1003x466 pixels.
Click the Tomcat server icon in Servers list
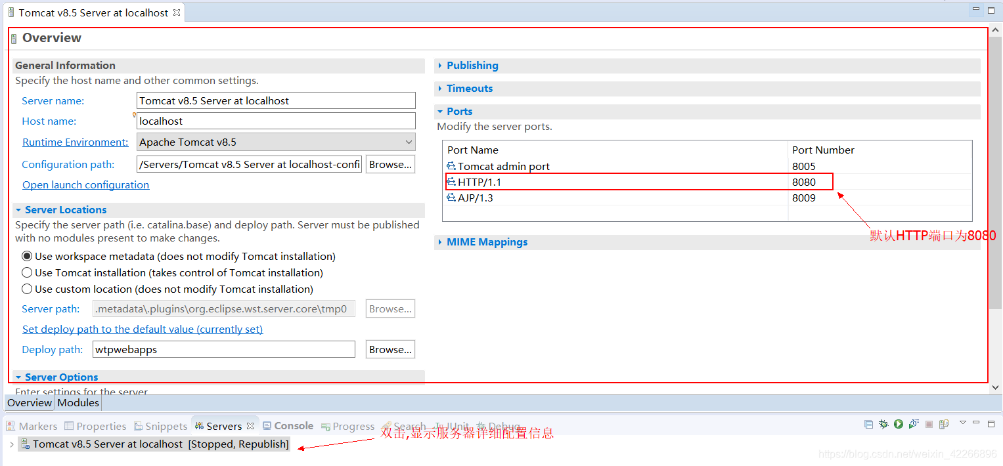tap(25, 444)
